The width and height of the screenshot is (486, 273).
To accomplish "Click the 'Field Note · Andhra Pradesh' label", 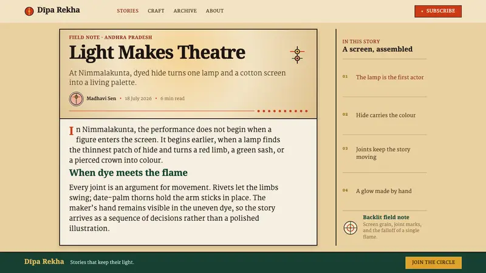I will click(111, 38).
